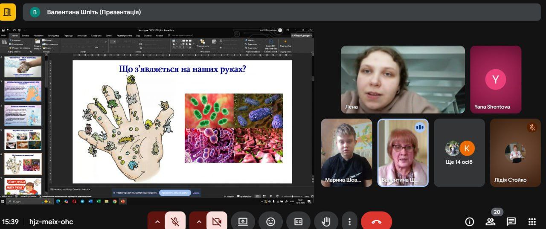
Task: Click the yellow icon in top-left corner
Action: pyautogui.click(x=8, y=12)
